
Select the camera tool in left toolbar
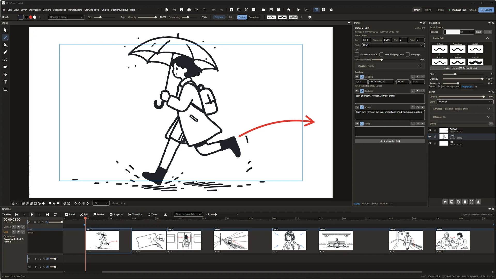5,67
